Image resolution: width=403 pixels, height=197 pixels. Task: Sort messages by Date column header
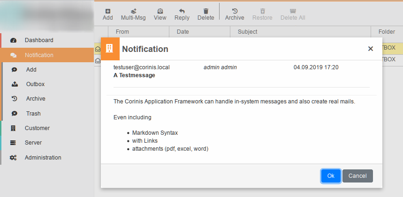click(182, 32)
